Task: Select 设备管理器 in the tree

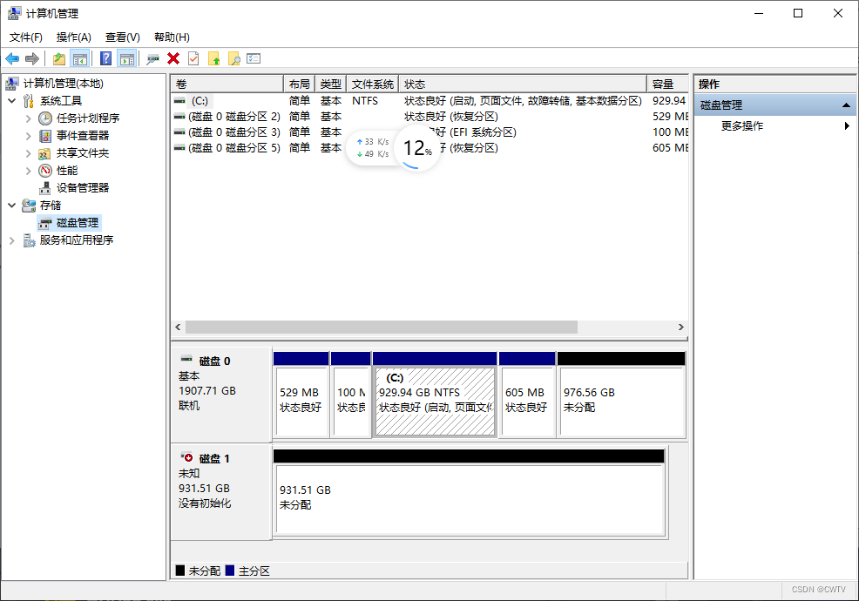Action: pyautogui.click(x=83, y=188)
